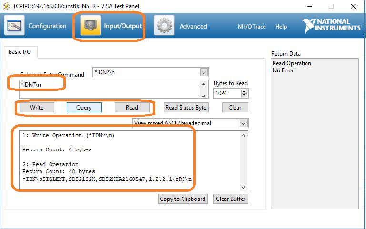This screenshot has height=229, width=366.
Task: Click the Write button
Action: pyautogui.click(x=37, y=108)
